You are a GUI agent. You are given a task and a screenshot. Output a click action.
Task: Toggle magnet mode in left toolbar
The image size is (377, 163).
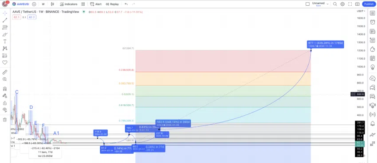point(5,88)
